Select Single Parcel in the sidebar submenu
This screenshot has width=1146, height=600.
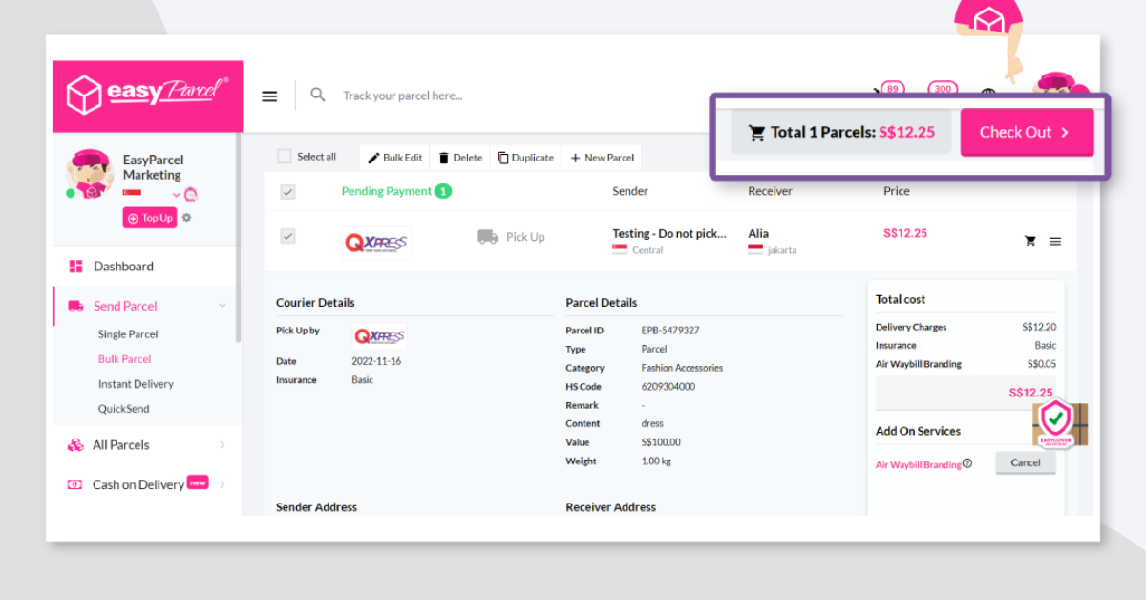pos(128,334)
